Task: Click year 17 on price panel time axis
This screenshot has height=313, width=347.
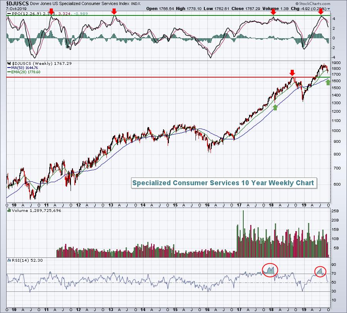Action: click(x=239, y=205)
